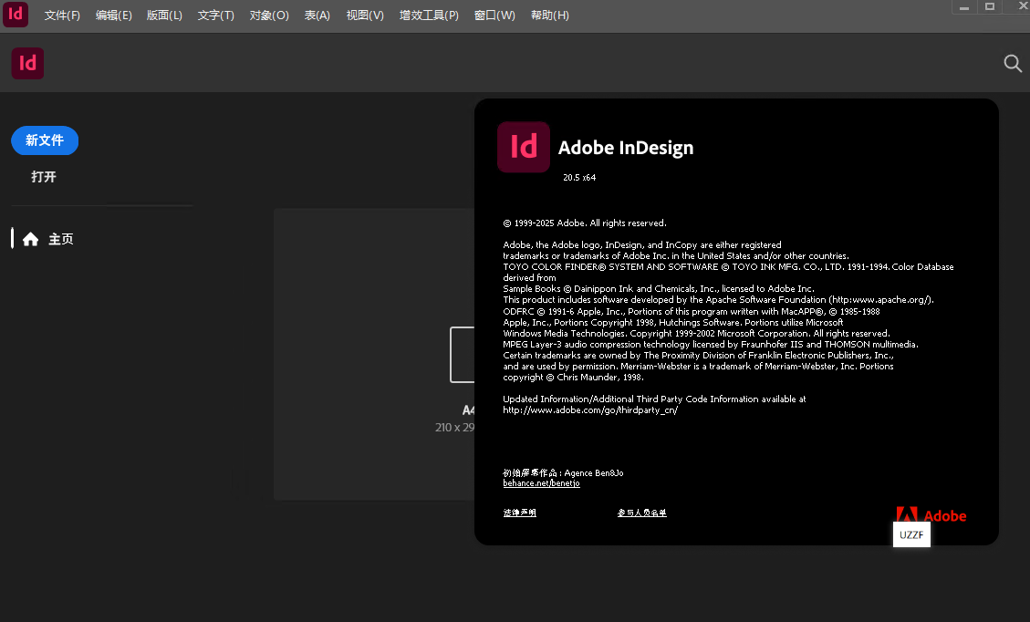Open the 版面(L) menu

(164, 16)
